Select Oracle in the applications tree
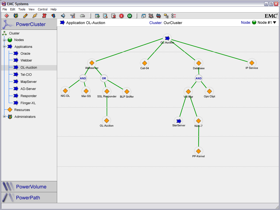This screenshot has height=210, width=280. pos(25,53)
